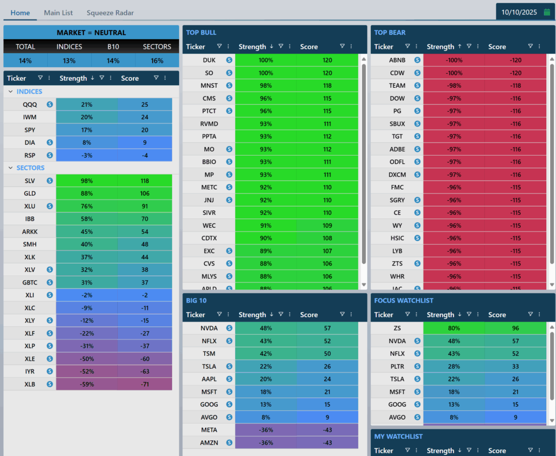Image resolution: width=556 pixels, height=456 pixels.
Task: Click filter icon on Top Bull Ticker column
Action: coord(219,47)
